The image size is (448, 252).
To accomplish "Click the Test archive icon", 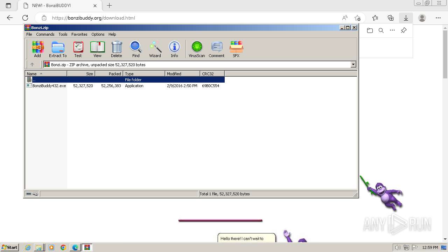I will (78, 49).
